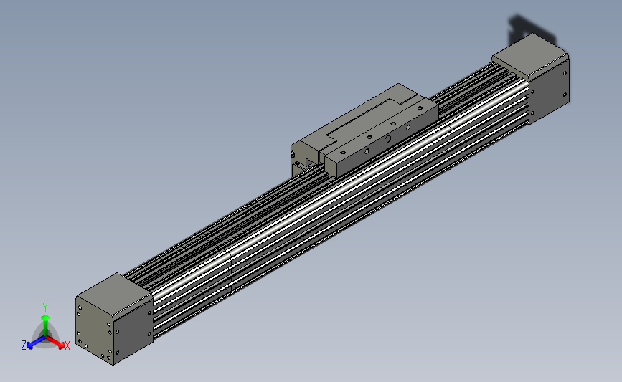Pick the large center hole on carriage plate

(387, 139)
